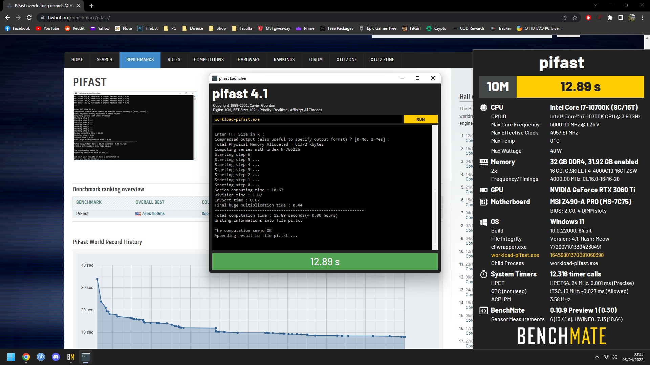This screenshot has width=650, height=365.
Task: Click the NVIDIA GeForce RTX 3060 Ti entry
Action: coord(592,190)
